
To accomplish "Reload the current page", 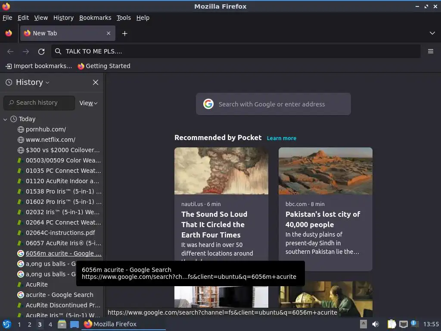I will coord(41,52).
